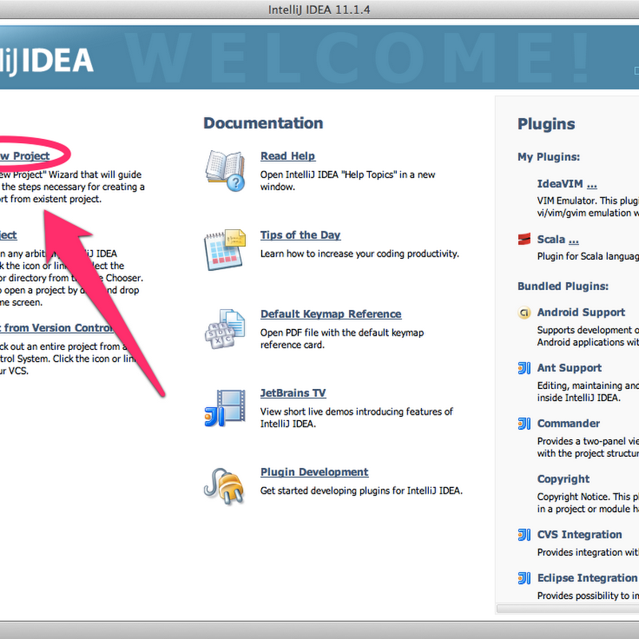The height and width of the screenshot is (639, 639).
Task: Open the Read Help link
Action: click(288, 156)
